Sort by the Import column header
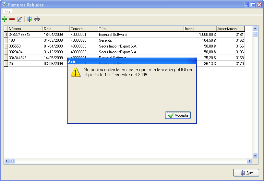Screen dimensions: 264x181 click(200, 29)
